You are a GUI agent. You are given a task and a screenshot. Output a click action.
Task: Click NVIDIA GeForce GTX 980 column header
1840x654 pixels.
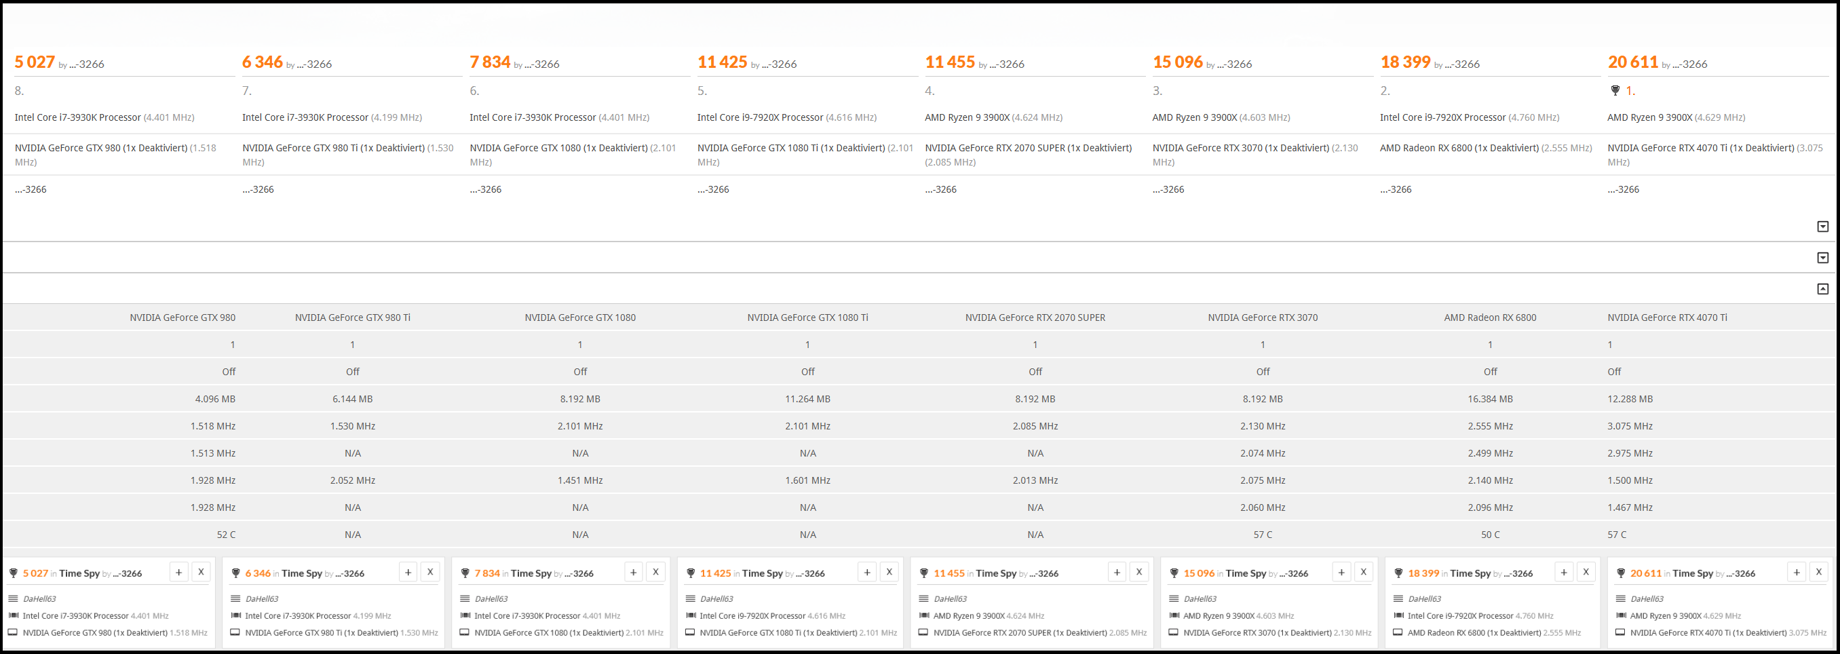(x=182, y=318)
